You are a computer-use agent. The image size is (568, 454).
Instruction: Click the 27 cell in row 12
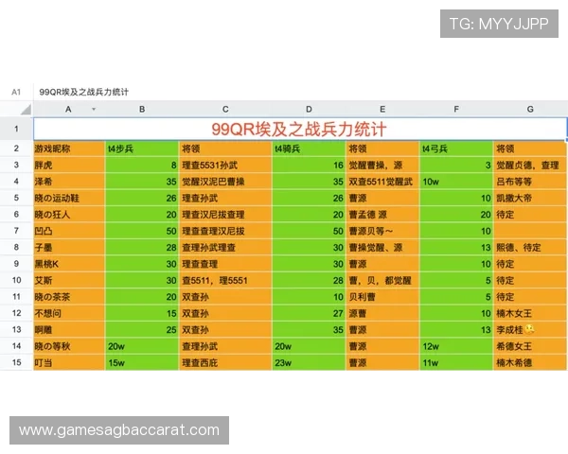click(309, 313)
